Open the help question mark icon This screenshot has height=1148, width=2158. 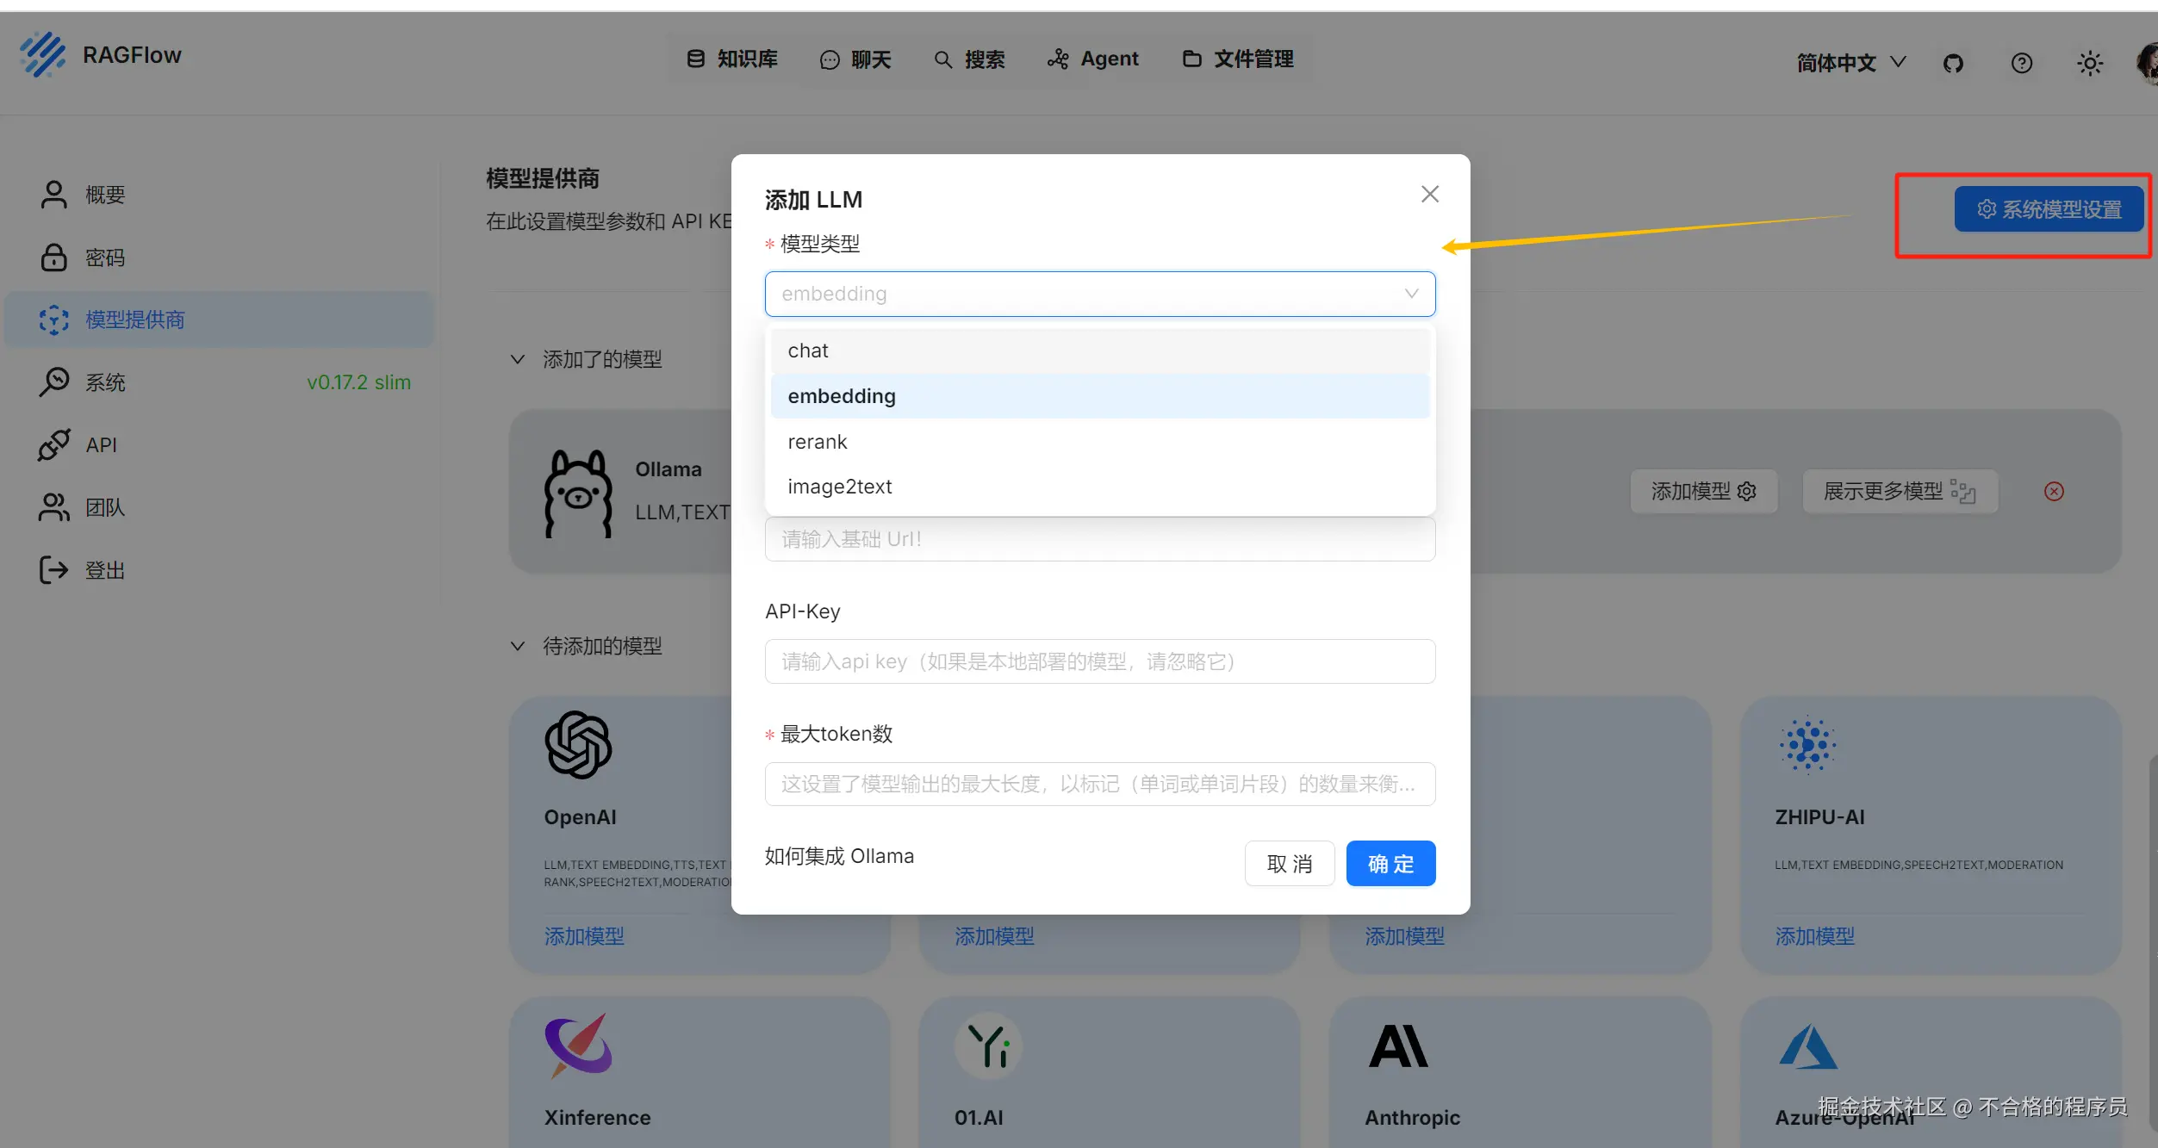pyautogui.click(x=2021, y=63)
